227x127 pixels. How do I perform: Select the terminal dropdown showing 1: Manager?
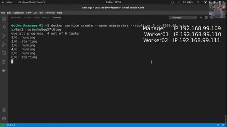tap(183, 18)
